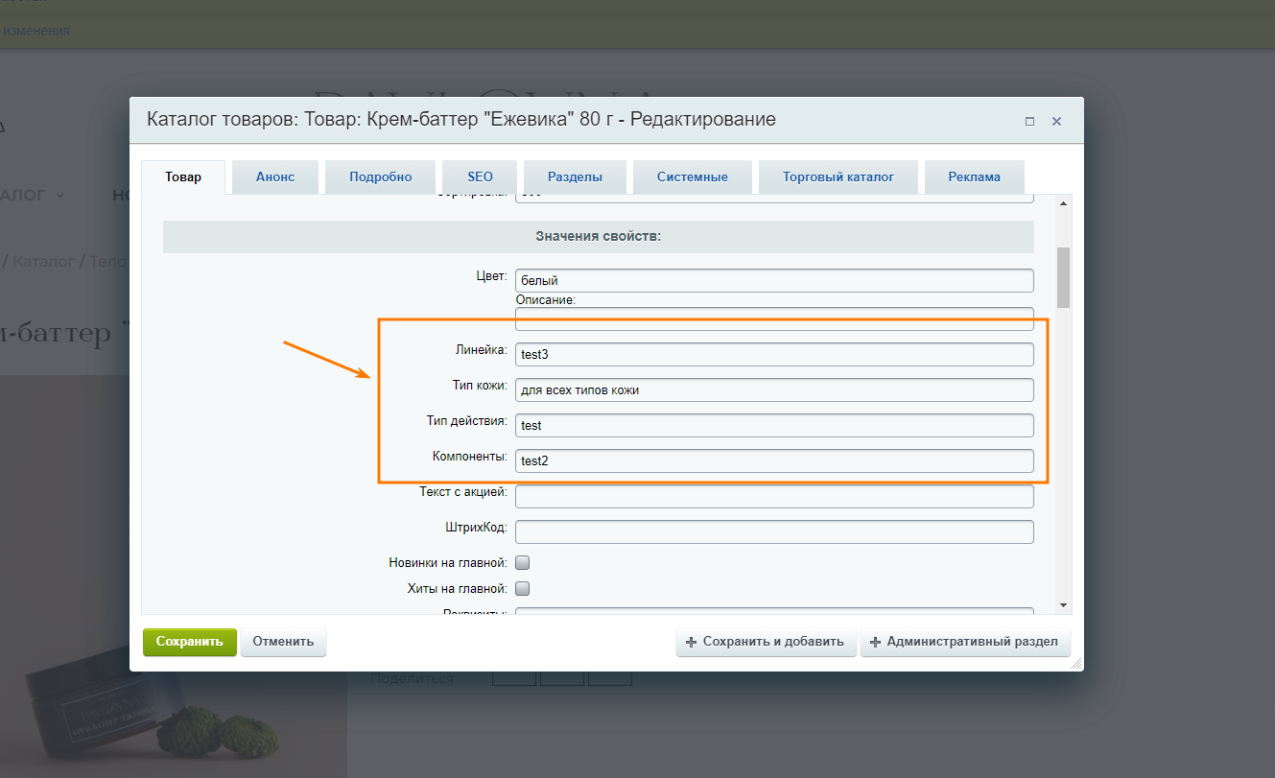Tick the Хиты на главной checkbox
Viewport: 1275px width, 778px height.
pyautogui.click(x=523, y=588)
